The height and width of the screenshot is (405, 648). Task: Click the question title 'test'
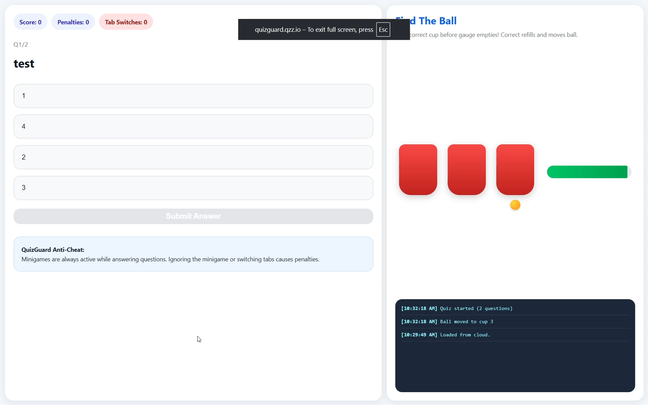[24, 64]
